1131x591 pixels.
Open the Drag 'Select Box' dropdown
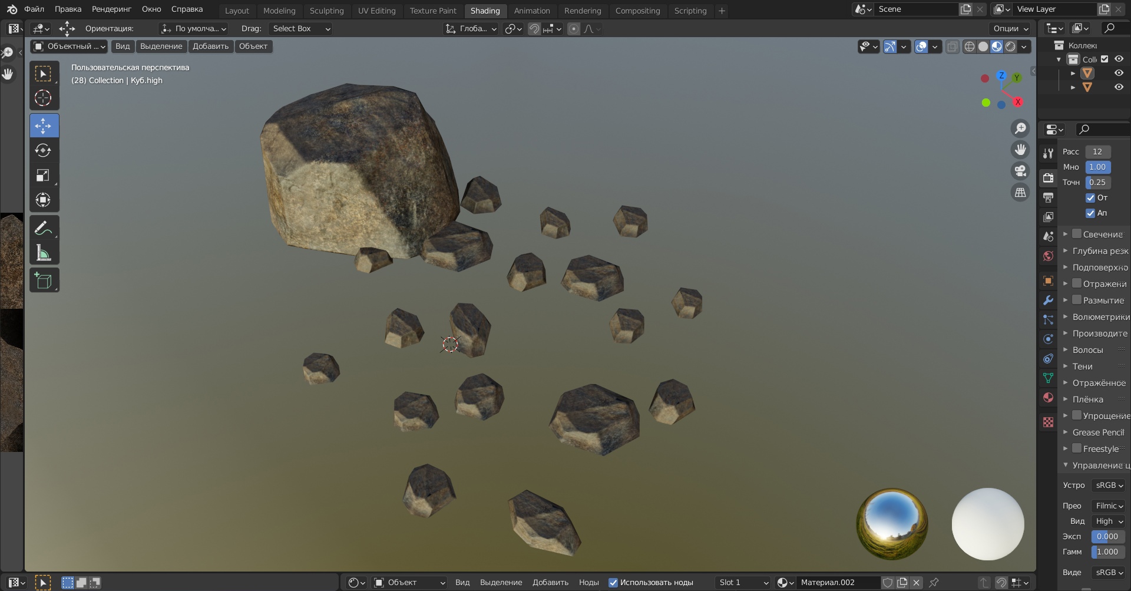point(300,28)
